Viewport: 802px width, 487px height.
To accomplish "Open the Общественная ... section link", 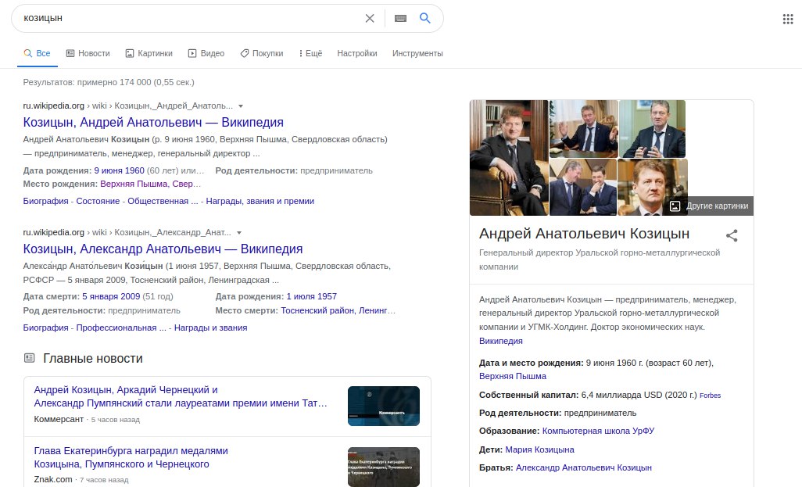I will (163, 201).
